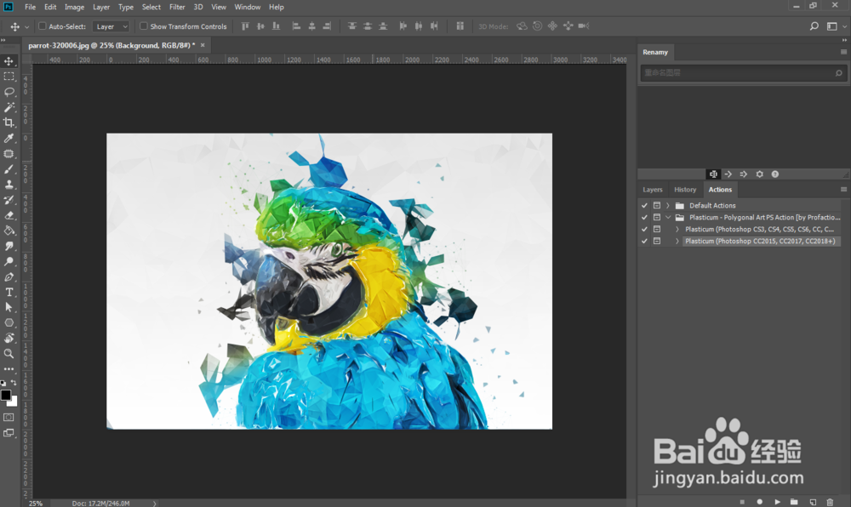Open the workspace switcher icon
This screenshot has width=851, height=507.
pos(832,26)
